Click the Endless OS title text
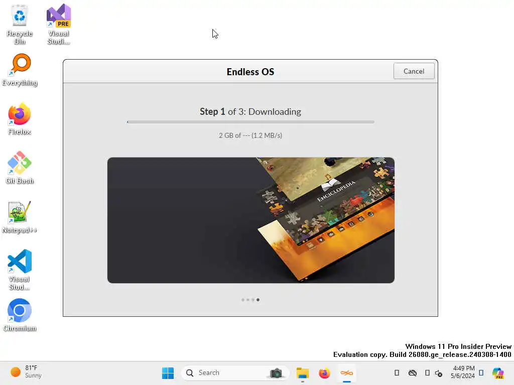 tap(250, 72)
